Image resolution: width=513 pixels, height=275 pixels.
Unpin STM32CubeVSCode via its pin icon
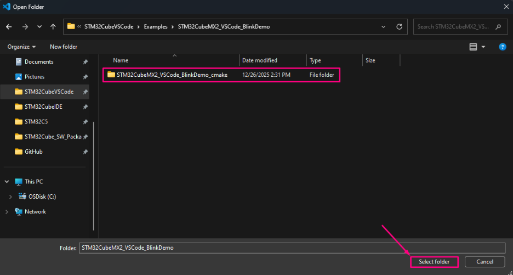[x=86, y=92]
